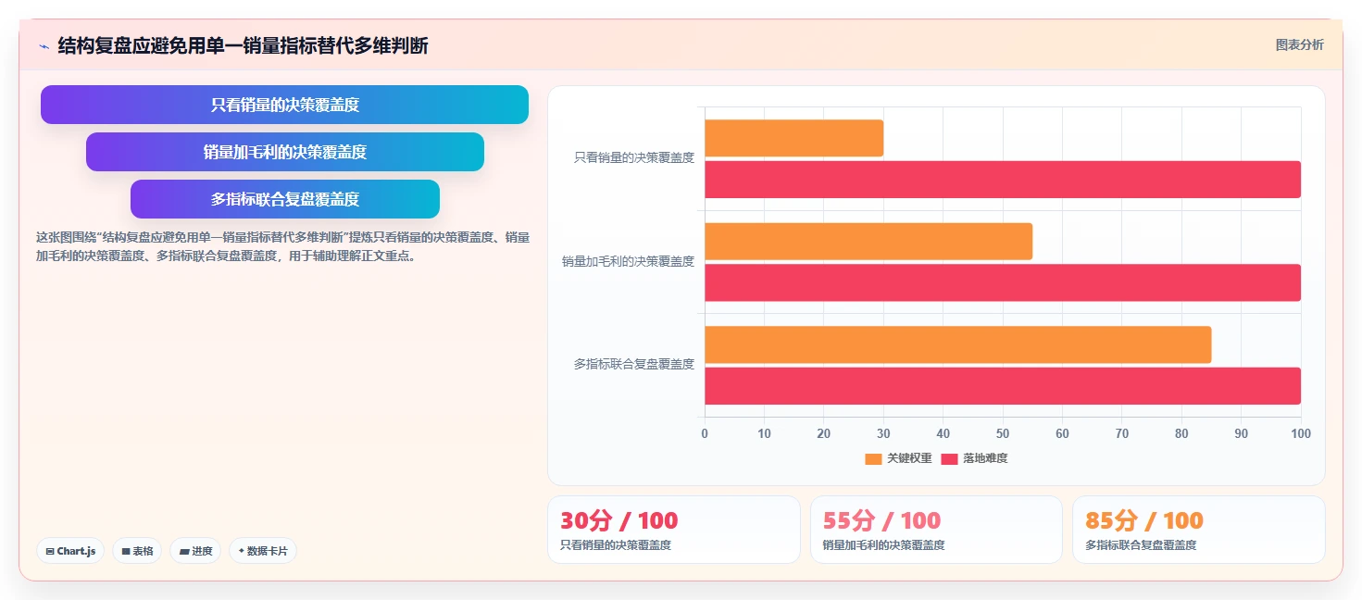Click the x-axis tick value 0
The height and width of the screenshot is (600, 1362).
705,433
